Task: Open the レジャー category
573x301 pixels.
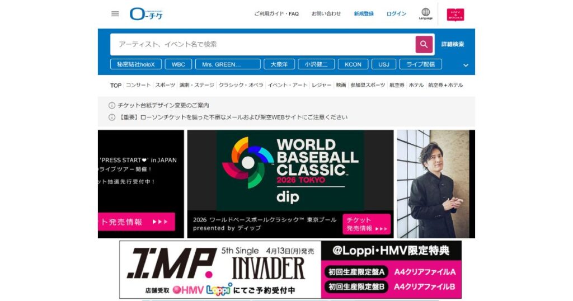Action: [322, 85]
